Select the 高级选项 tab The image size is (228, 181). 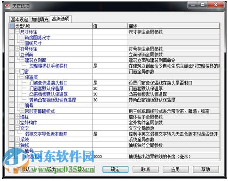click(61, 19)
